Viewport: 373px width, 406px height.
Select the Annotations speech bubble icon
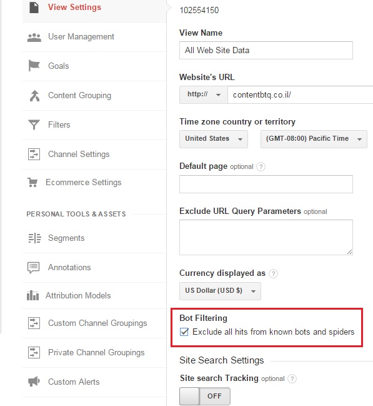pos(33,268)
